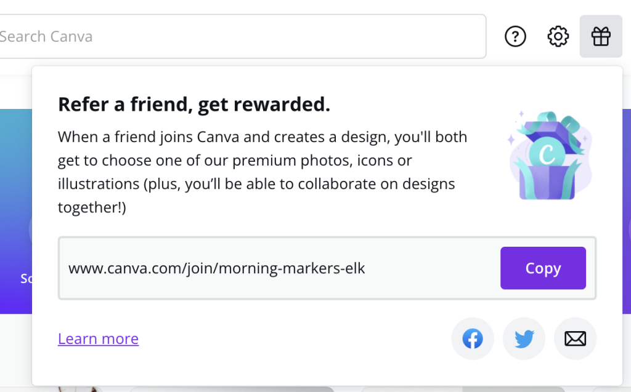Share the referral link on Twitter

point(524,338)
